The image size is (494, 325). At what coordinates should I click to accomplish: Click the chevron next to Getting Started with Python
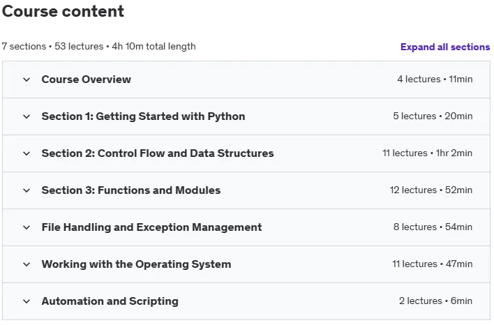pyautogui.click(x=27, y=116)
